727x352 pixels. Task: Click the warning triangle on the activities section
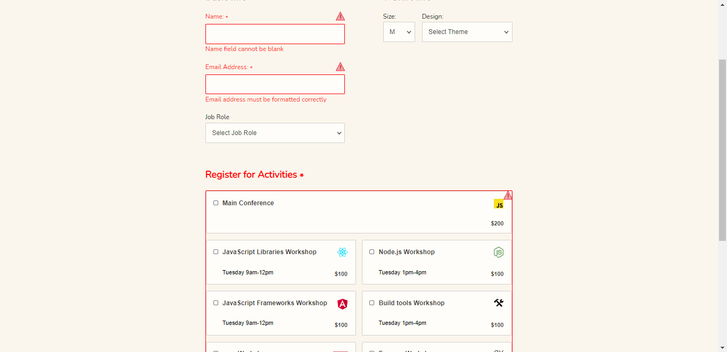[x=508, y=195]
